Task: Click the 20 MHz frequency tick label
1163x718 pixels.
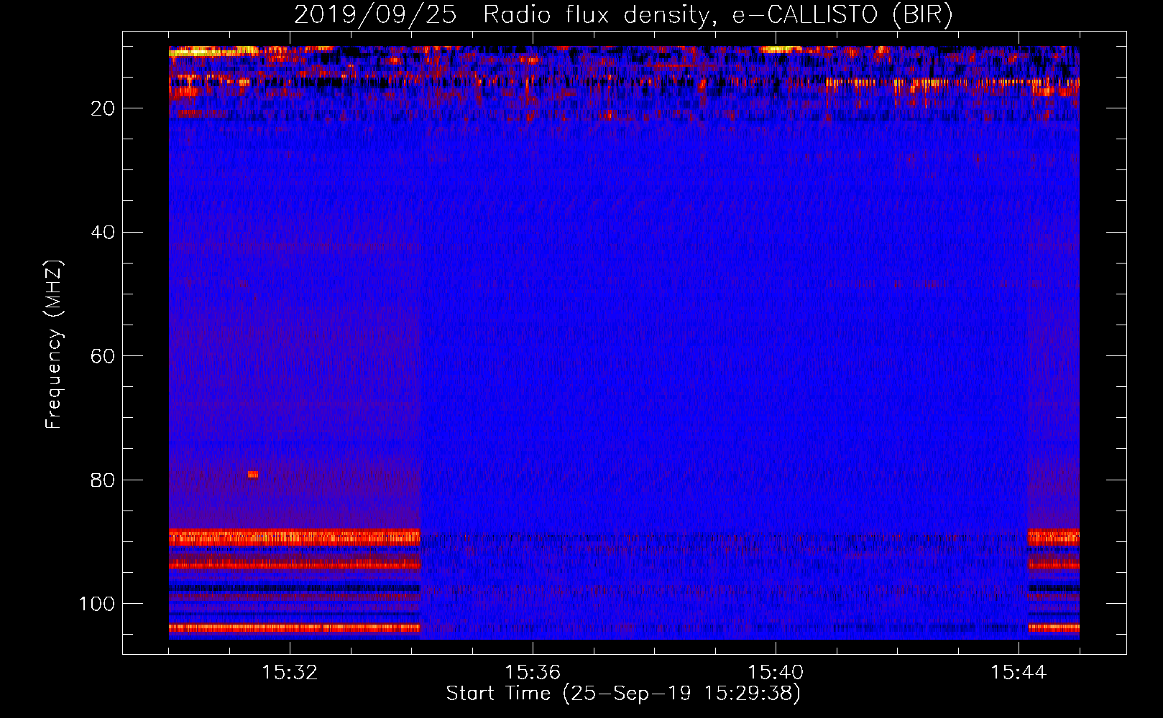Action: (x=103, y=108)
